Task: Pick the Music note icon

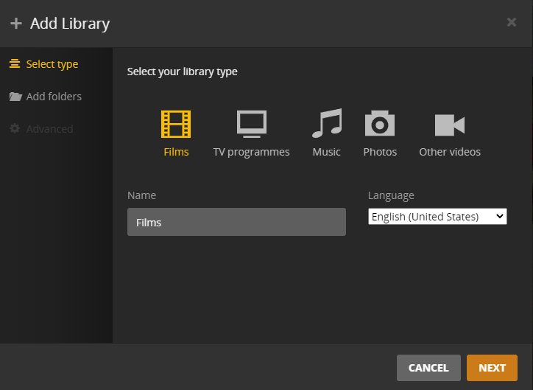Action: (x=327, y=123)
